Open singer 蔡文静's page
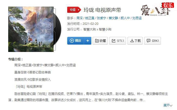This screenshot has height=110, width=177. [x=113, y=18]
